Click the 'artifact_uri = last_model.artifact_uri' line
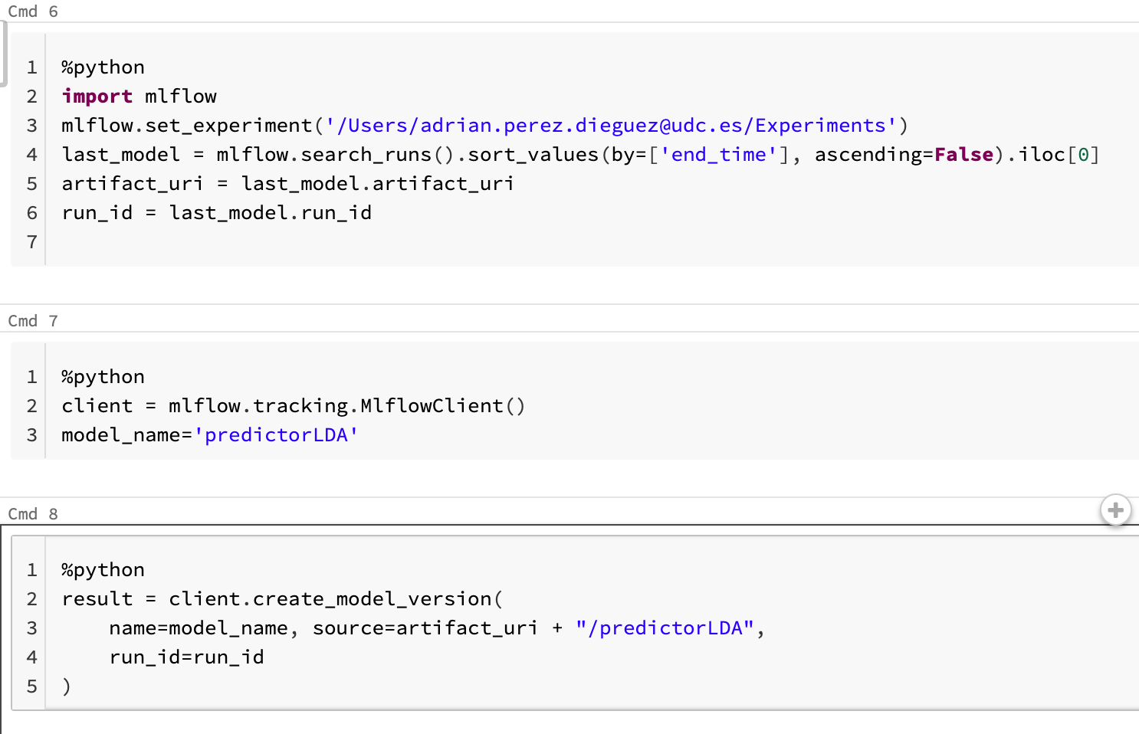 (x=287, y=184)
